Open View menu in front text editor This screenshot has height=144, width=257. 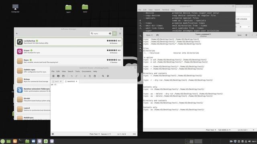63,71
